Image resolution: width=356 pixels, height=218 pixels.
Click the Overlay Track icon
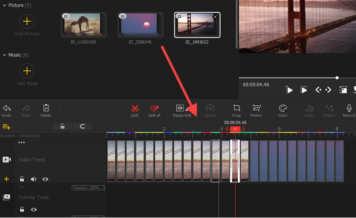pyautogui.click(x=6, y=197)
